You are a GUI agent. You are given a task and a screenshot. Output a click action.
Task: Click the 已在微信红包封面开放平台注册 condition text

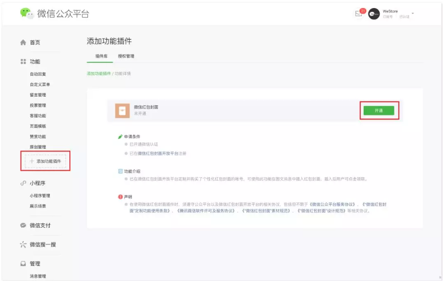[158, 153]
